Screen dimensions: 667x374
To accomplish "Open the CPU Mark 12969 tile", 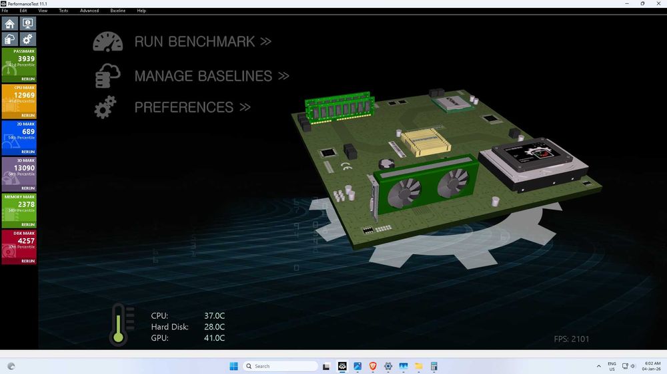I will coord(19,101).
